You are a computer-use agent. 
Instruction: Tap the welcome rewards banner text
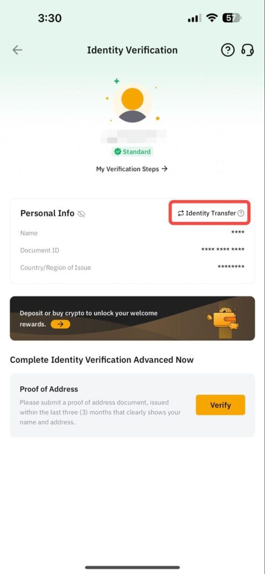pos(89,318)
